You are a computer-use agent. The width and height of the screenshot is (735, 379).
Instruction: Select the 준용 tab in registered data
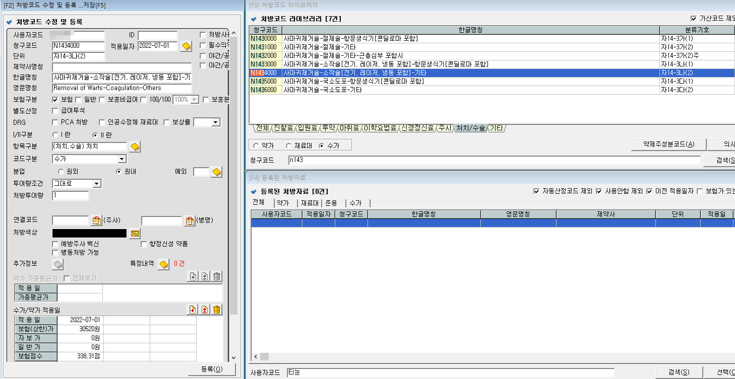331,203
